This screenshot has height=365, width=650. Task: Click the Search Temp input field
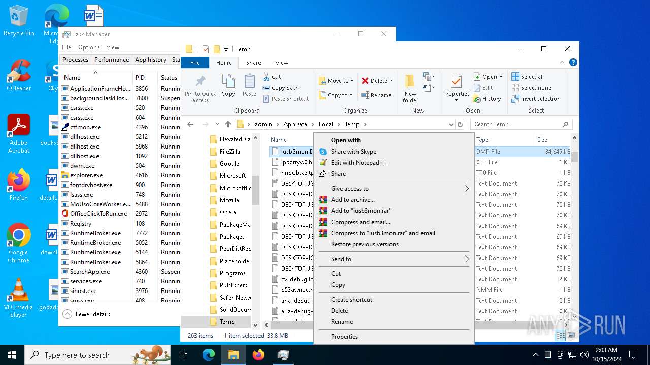522,124
